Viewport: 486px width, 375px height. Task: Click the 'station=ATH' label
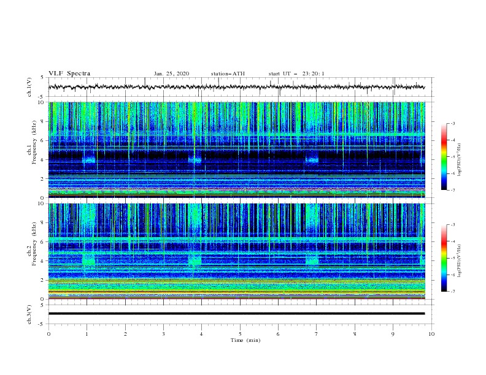[x=228, y=74]
